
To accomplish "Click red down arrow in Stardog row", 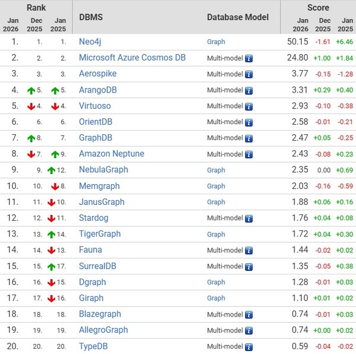I will (52, 219).
